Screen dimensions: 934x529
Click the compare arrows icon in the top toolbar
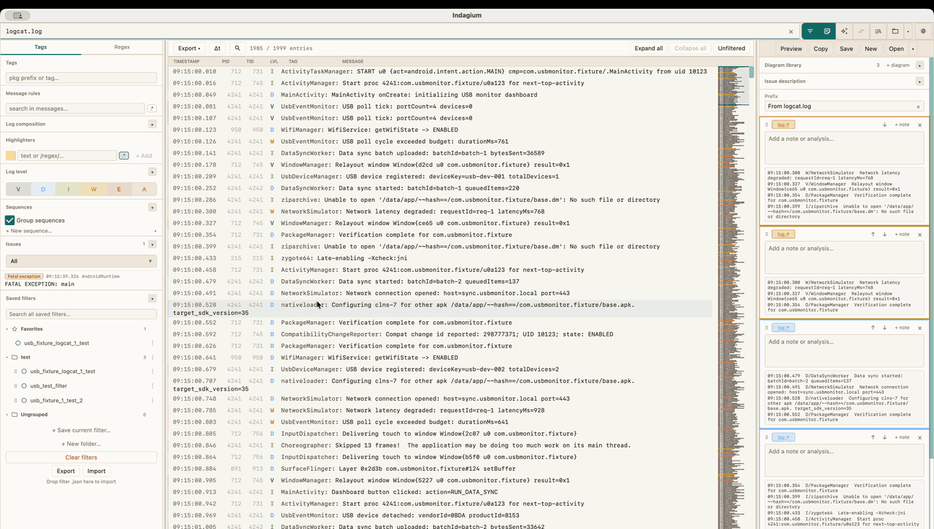861,31
